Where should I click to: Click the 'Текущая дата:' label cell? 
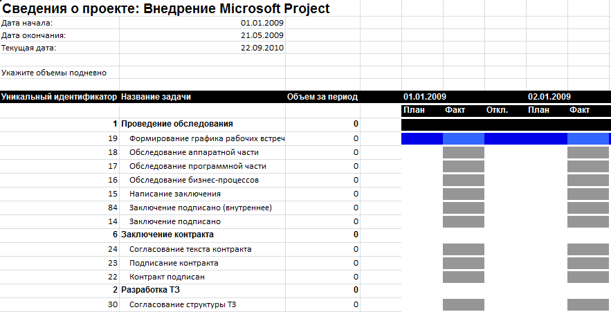click(x=60, y=48)
